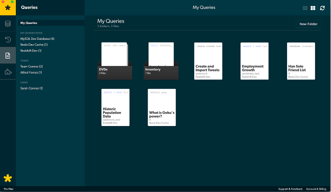
Task: Select the saved queries document icon
Action: 8,56
